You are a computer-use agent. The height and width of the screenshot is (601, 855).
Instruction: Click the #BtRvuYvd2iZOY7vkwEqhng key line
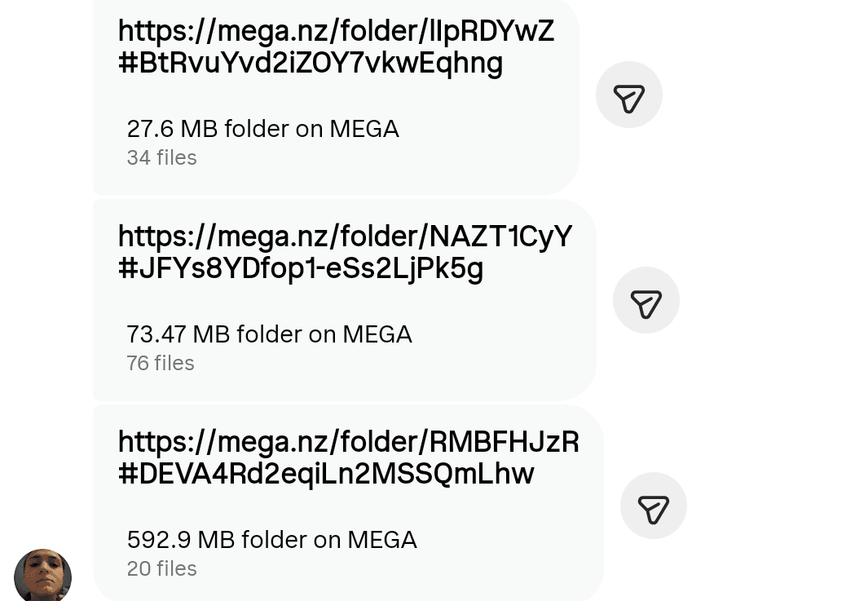coord(310,64)
